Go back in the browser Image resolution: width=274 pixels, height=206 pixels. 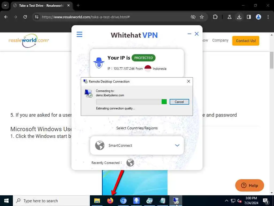tap(6, 17)
